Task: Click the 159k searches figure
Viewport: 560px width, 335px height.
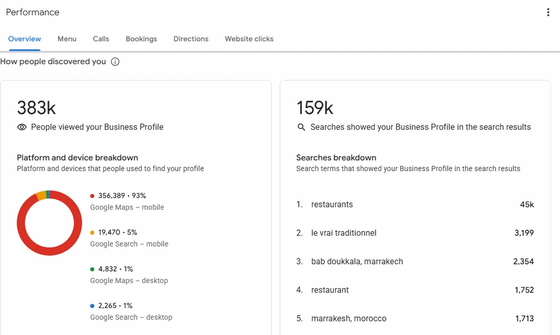Action: 315,108
